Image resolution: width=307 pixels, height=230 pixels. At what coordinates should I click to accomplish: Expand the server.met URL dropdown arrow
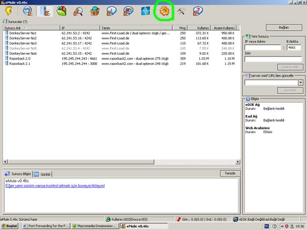[x=300, y=82]
